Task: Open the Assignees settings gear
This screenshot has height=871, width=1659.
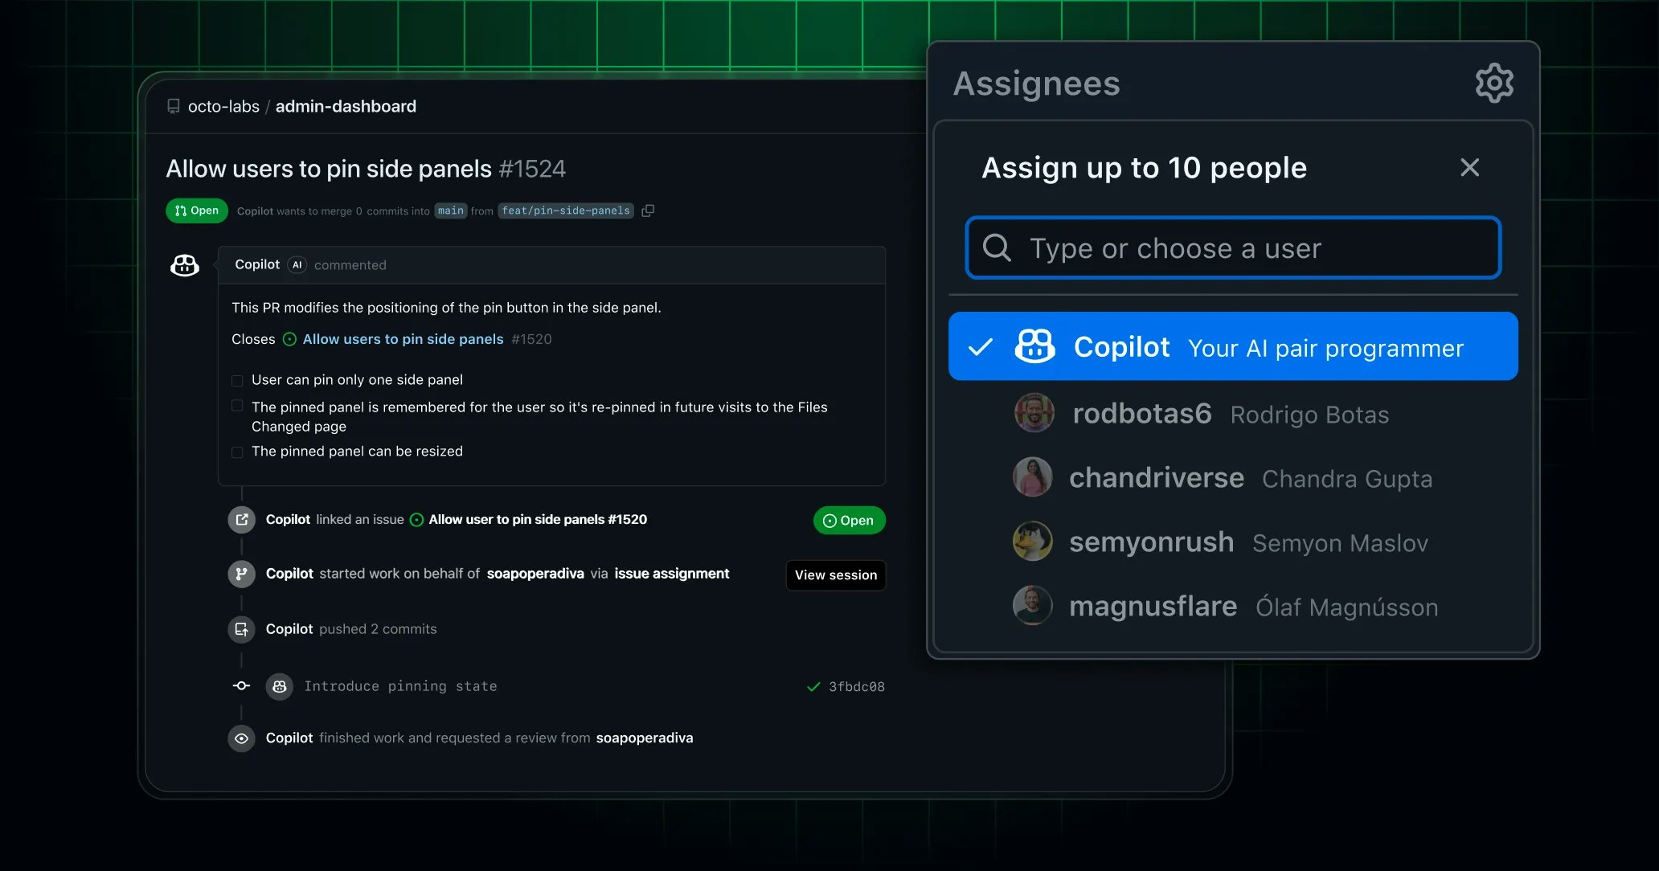Action: [1493, 83]
